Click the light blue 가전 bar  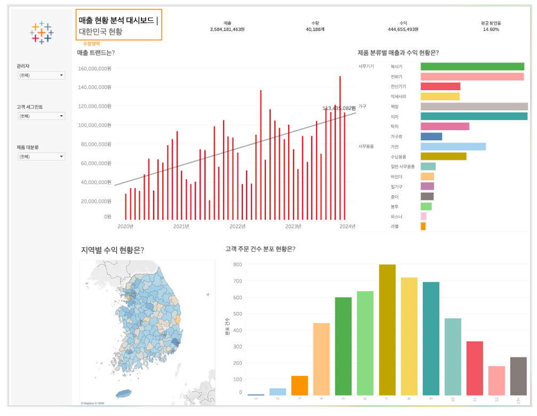tap(453, 147)
